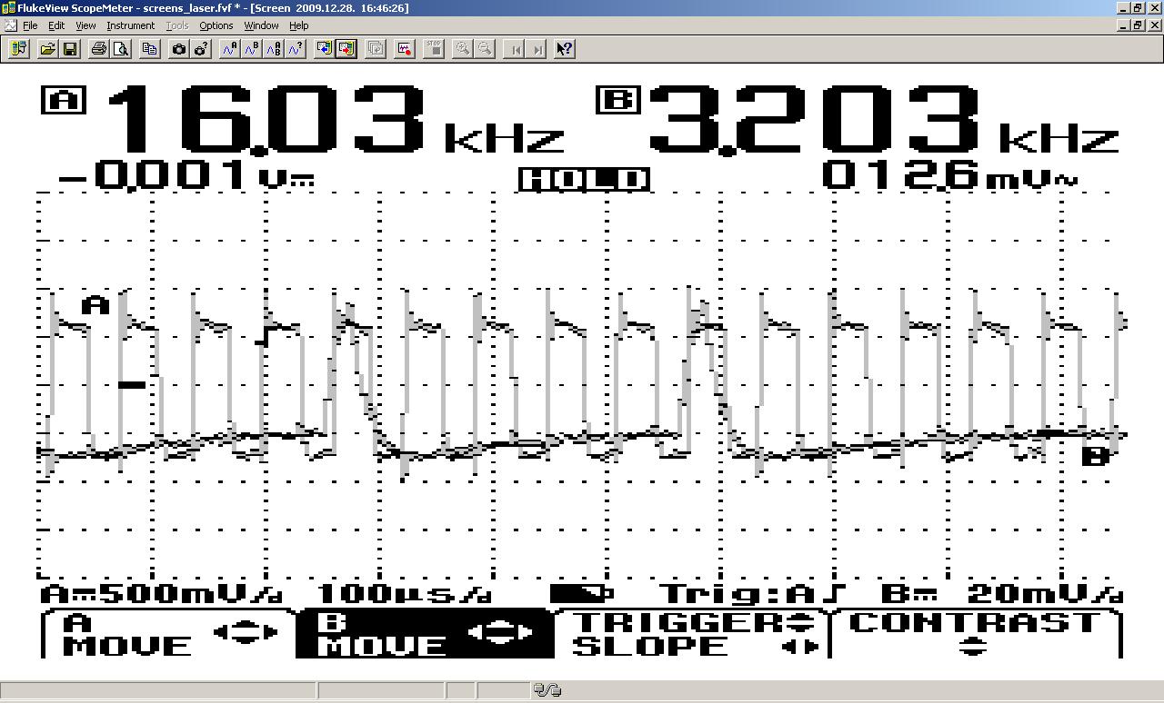The image size is (1164, 703).
Task: Open a file with the folder icon
Action: click(x=47, y=49)
